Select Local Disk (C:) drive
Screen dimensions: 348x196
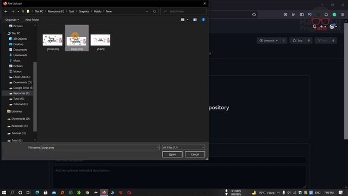[22, 77]
